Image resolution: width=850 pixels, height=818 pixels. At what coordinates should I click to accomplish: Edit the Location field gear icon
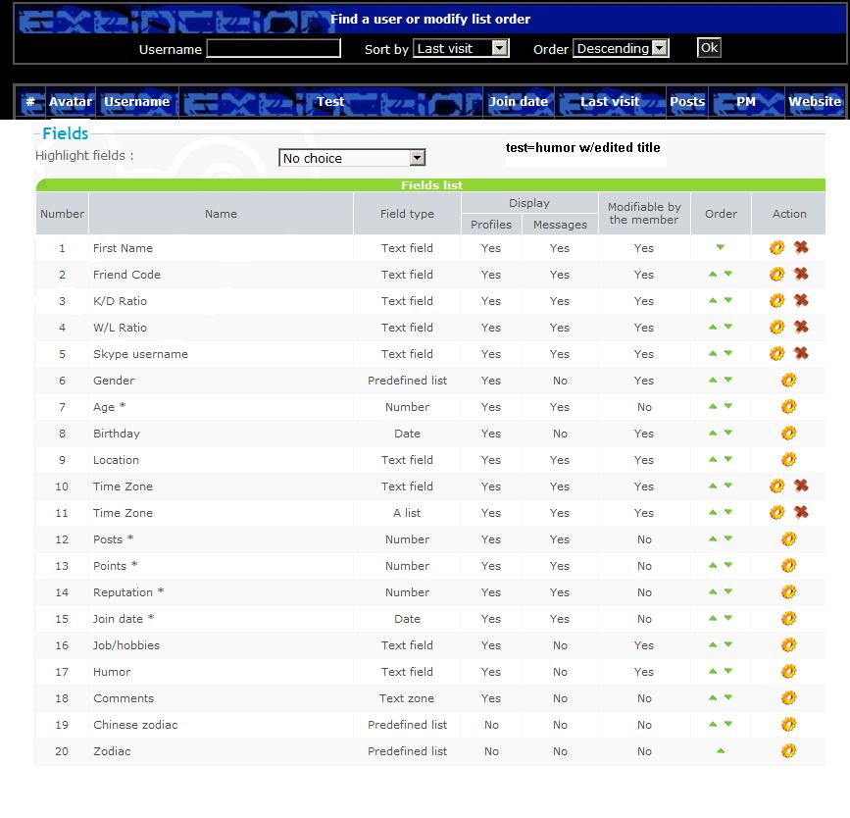point(789,460)
